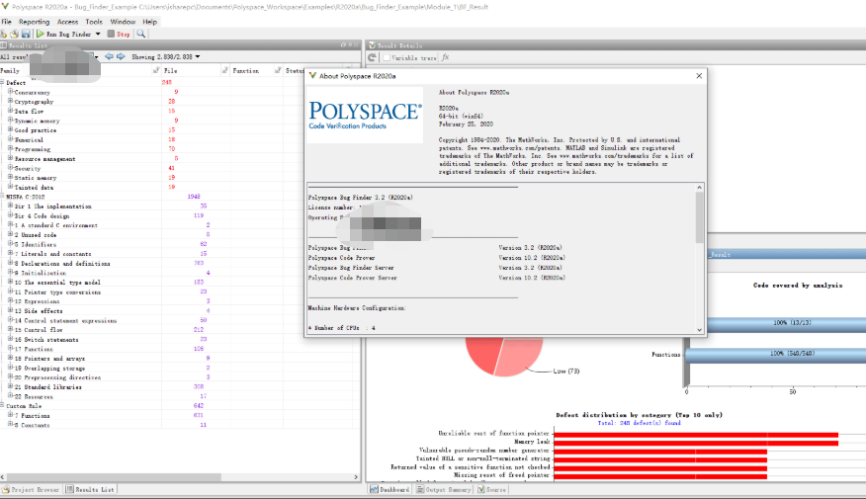Expand the Cryptography defect group
Image resolution: width=866 pixels, height=499 pixels.
tap(10, 101)
